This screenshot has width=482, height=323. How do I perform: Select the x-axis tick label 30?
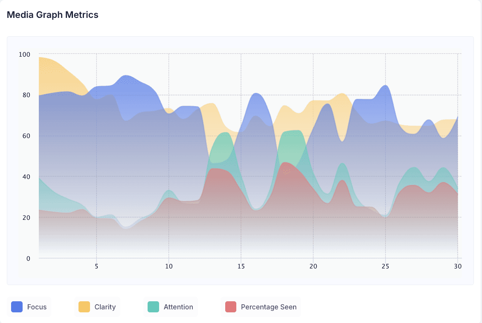(458, 266)
